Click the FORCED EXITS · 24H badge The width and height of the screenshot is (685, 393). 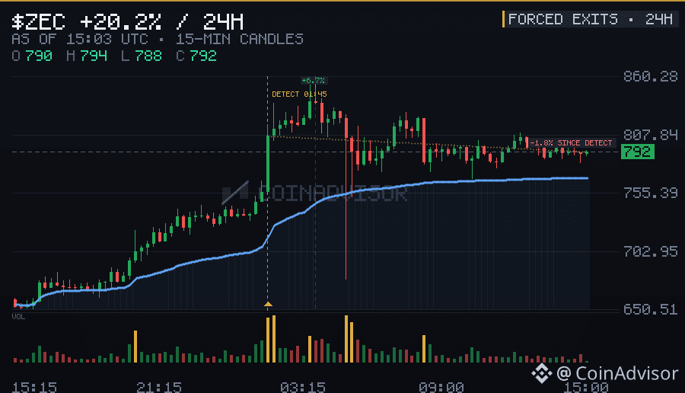(x=590, y=19)
